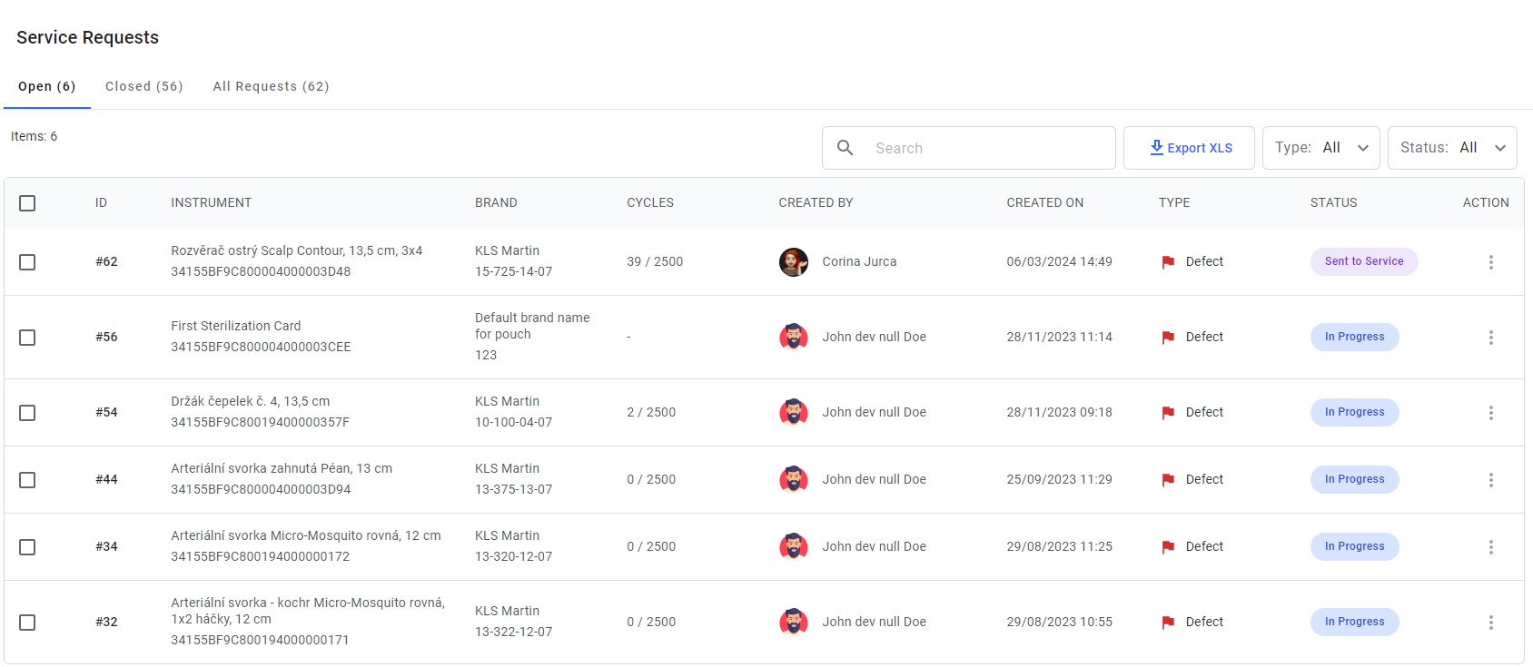Check the box for request #56

27,338
